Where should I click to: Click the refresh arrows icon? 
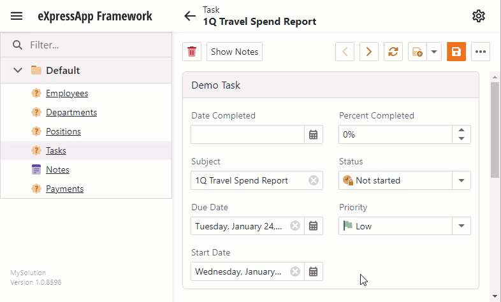click(393, 52)
